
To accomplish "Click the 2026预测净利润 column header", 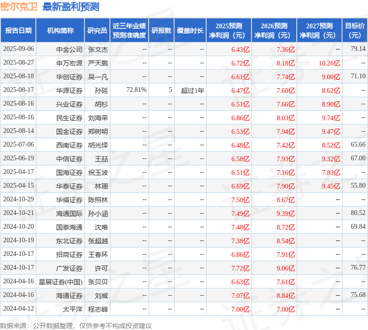I will [274, 31].
